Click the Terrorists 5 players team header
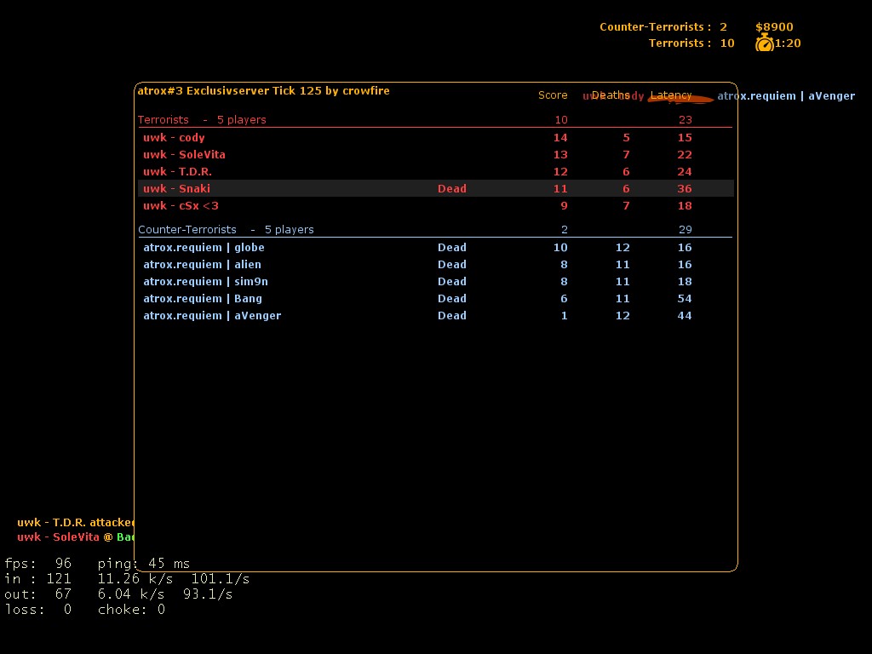The image size is (872, 654). tap(202, 120)
